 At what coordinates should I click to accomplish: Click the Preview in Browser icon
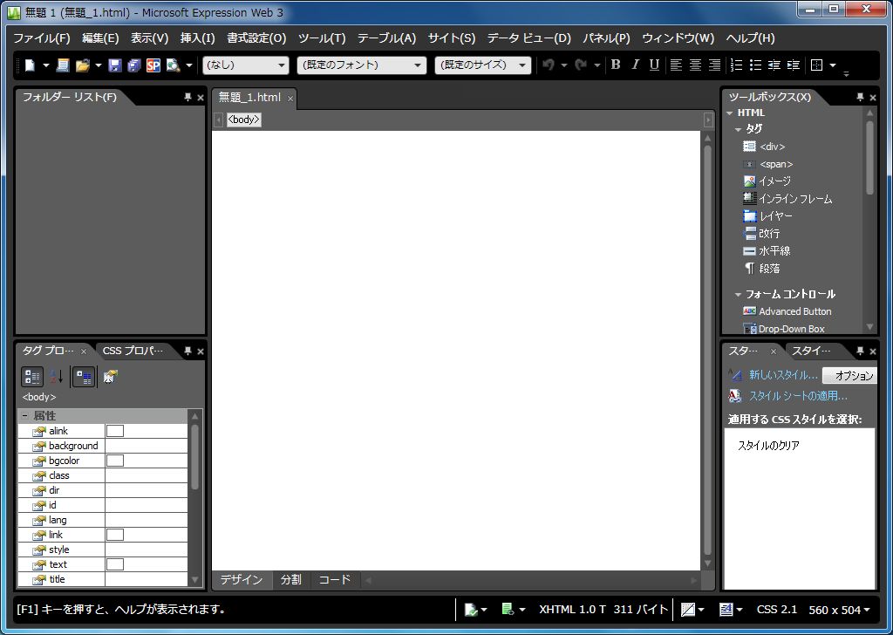[x=174, y=65]
